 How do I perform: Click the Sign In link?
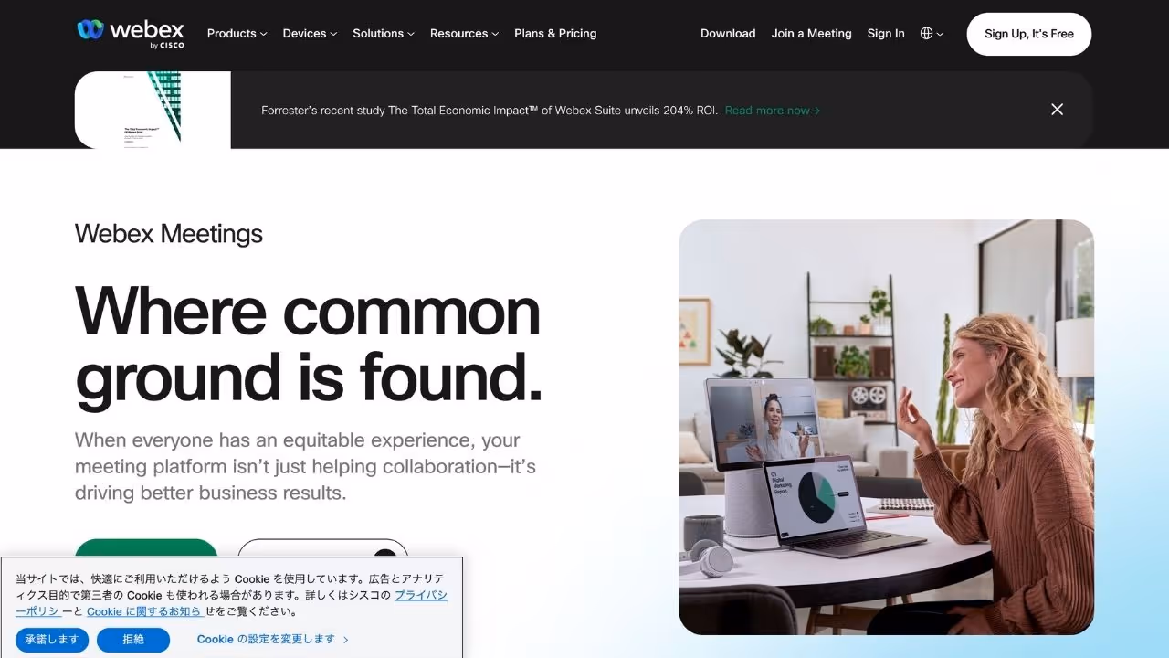click(x=886, y=34)
